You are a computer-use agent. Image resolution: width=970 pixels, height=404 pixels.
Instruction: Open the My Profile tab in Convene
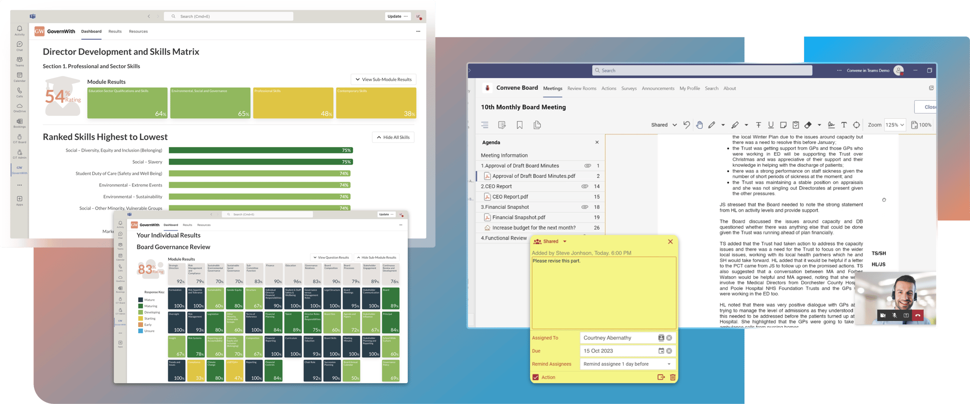(689, 88)
